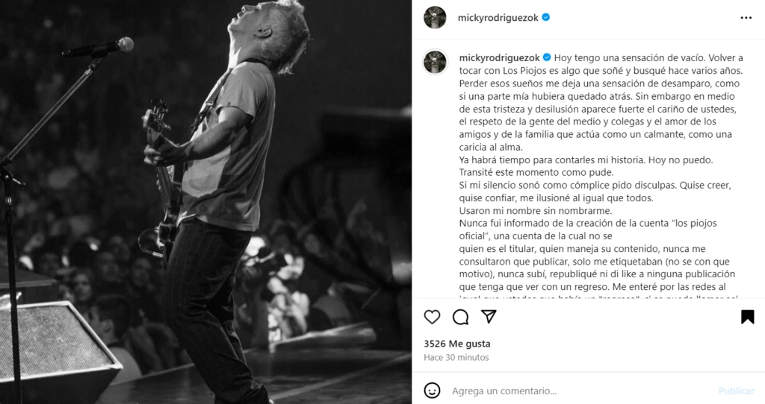This screenshot has height=404, width=765.
Task: Click the Publicar button
Action: [x=736, y=391]
